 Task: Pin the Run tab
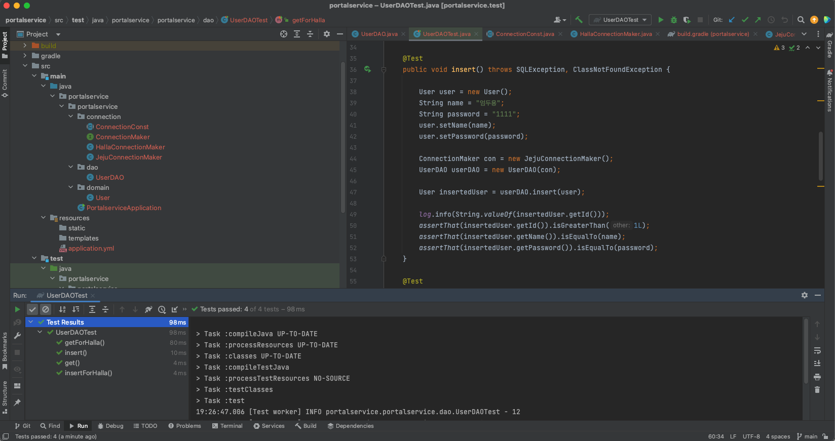coord(17,403)
